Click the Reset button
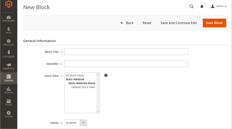232x129 pixels. point(147,23)
